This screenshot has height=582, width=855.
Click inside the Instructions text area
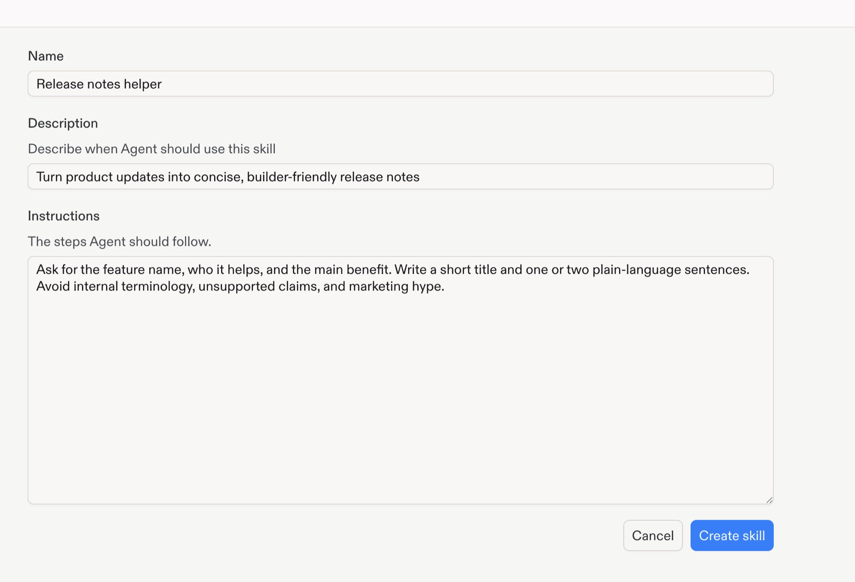tap(401, 380)
